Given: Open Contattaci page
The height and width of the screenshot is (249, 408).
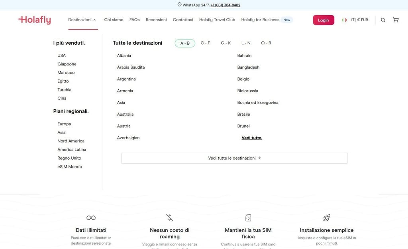Looking at the screenshot, I should (183, 20).
